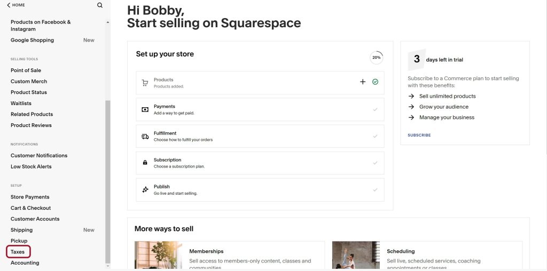Open Customer Accounts
This screenshot has width=547, height=271.
(35, 219)
